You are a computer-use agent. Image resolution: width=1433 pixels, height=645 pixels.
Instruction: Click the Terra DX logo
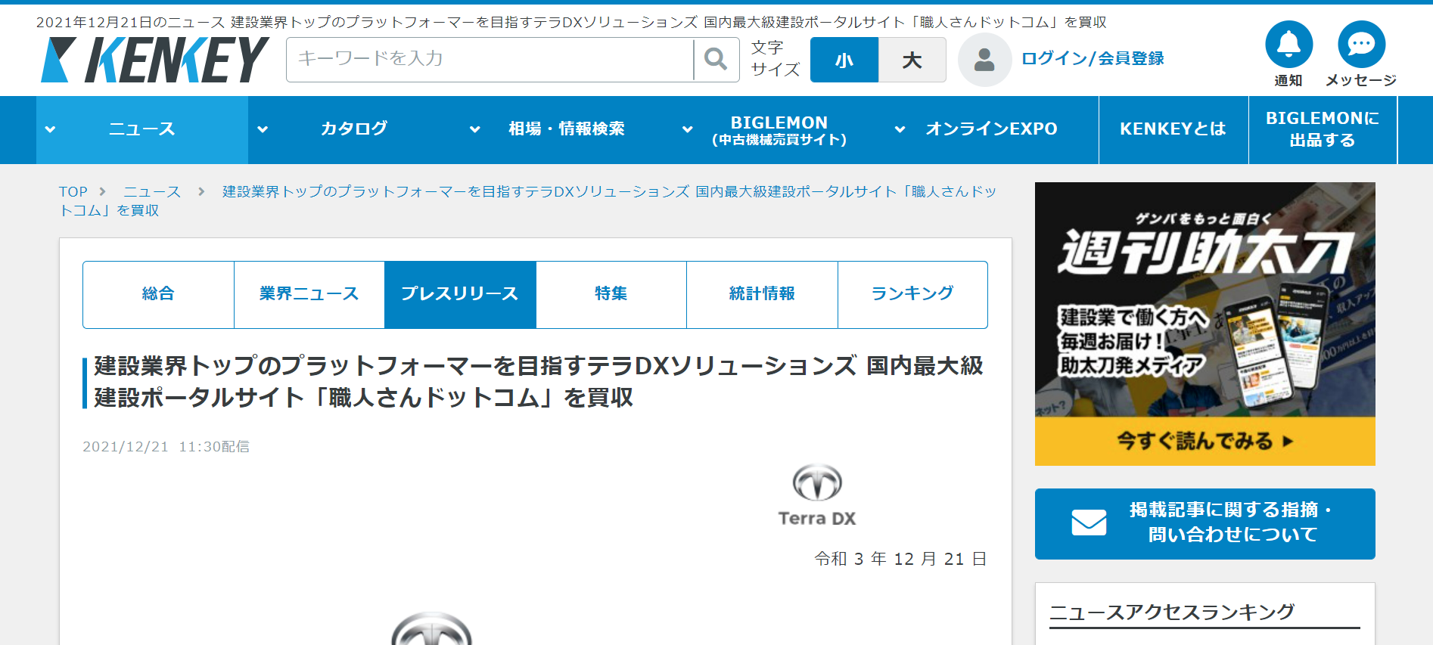coord(817,495)
